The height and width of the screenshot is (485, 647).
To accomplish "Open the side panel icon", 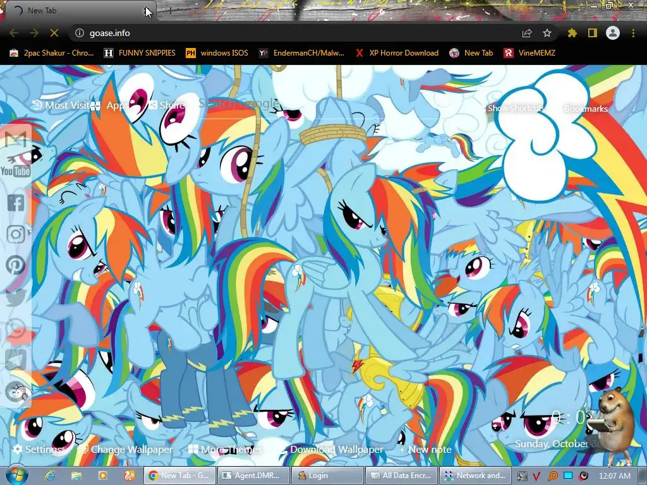I will (x=593, y=33).
